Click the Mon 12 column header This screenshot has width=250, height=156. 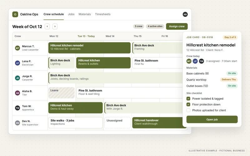click(54, 36)
